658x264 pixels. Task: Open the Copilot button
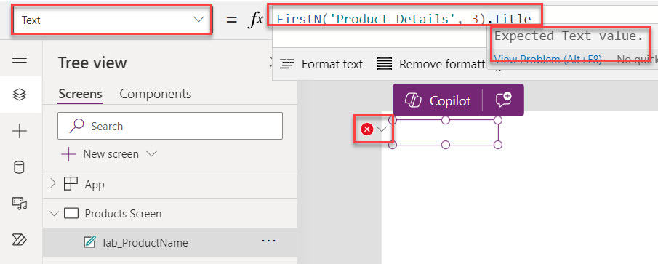(x=438, y=100)
